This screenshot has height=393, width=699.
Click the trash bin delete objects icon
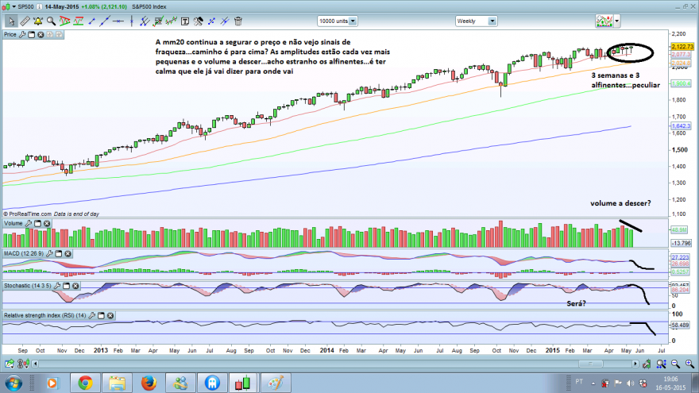pos(238,21)
